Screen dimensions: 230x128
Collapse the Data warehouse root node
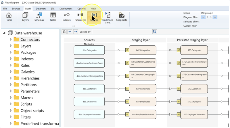coord(4,33)
